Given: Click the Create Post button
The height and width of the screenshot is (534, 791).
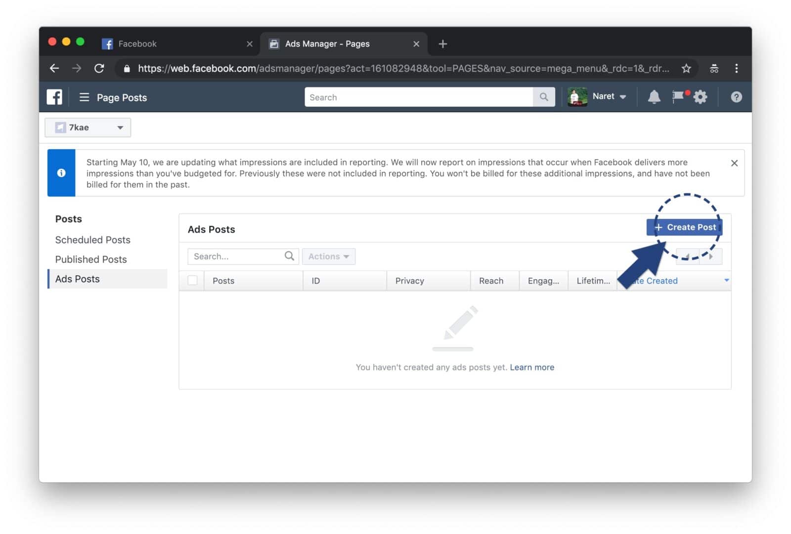Looking at the screenshot, I should pos(685,227).
